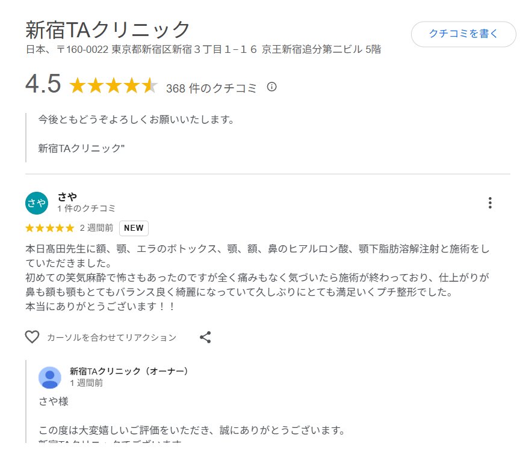Click the large 4.5 rating number
520x455 pixels.
click(x=43, y=84)
